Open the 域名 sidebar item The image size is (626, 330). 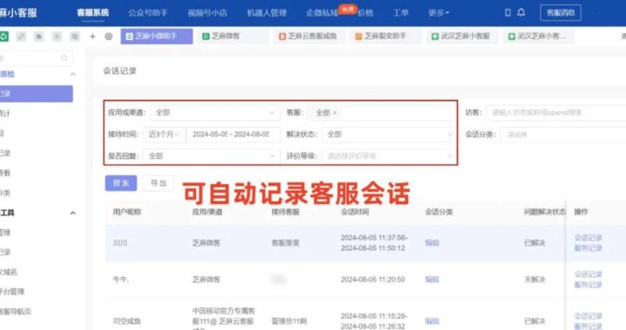9,272
